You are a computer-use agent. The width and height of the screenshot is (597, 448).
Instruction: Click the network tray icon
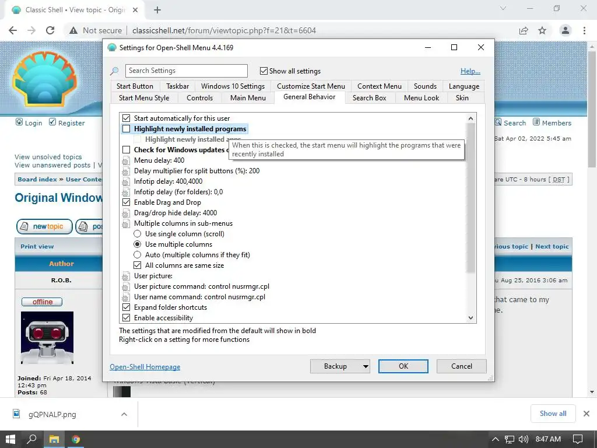tap(510, 439)
